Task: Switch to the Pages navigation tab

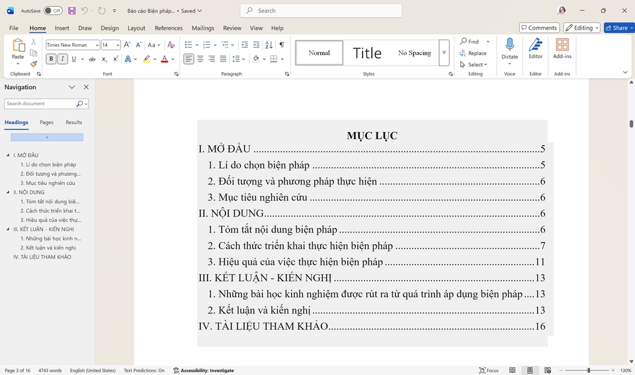Action: (x=46, y=122)
